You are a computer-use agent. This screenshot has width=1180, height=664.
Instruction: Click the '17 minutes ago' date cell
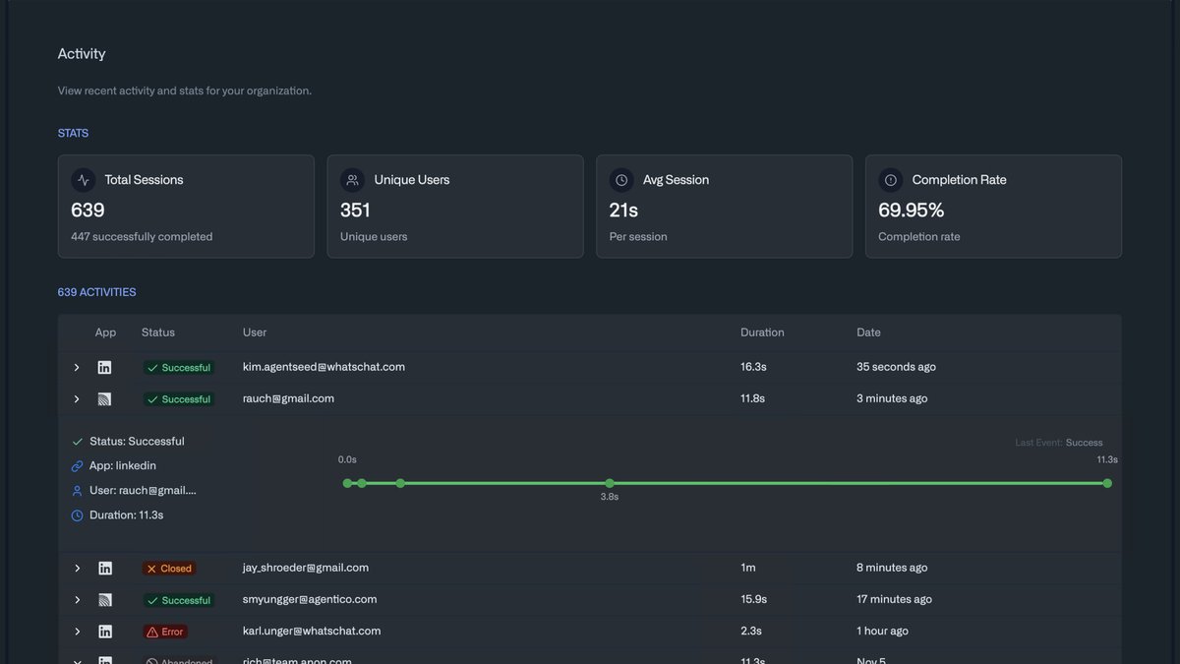894,599
